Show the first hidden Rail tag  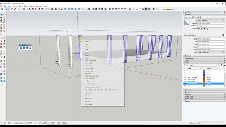pos(185,71)
